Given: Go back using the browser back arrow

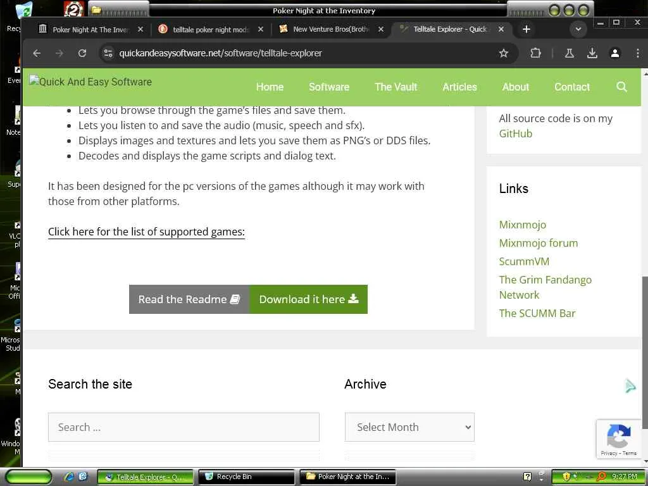Looking at the screenshot, I should click(x=37, y=53).
